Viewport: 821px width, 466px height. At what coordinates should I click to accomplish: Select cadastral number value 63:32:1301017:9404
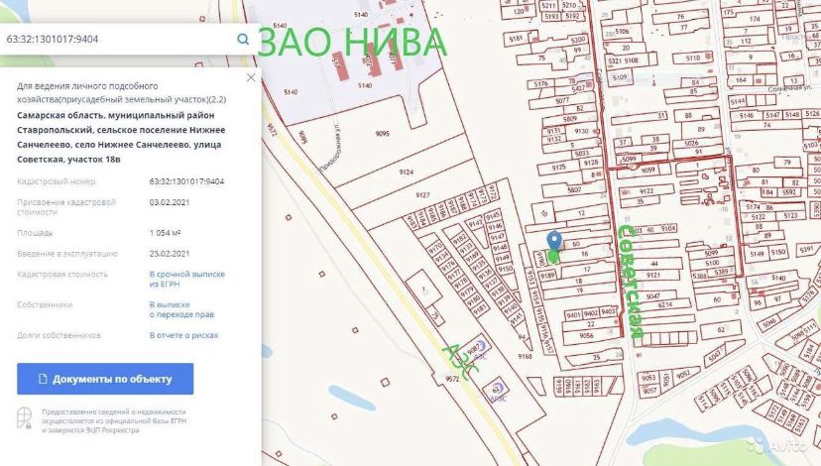coord(187,181)
